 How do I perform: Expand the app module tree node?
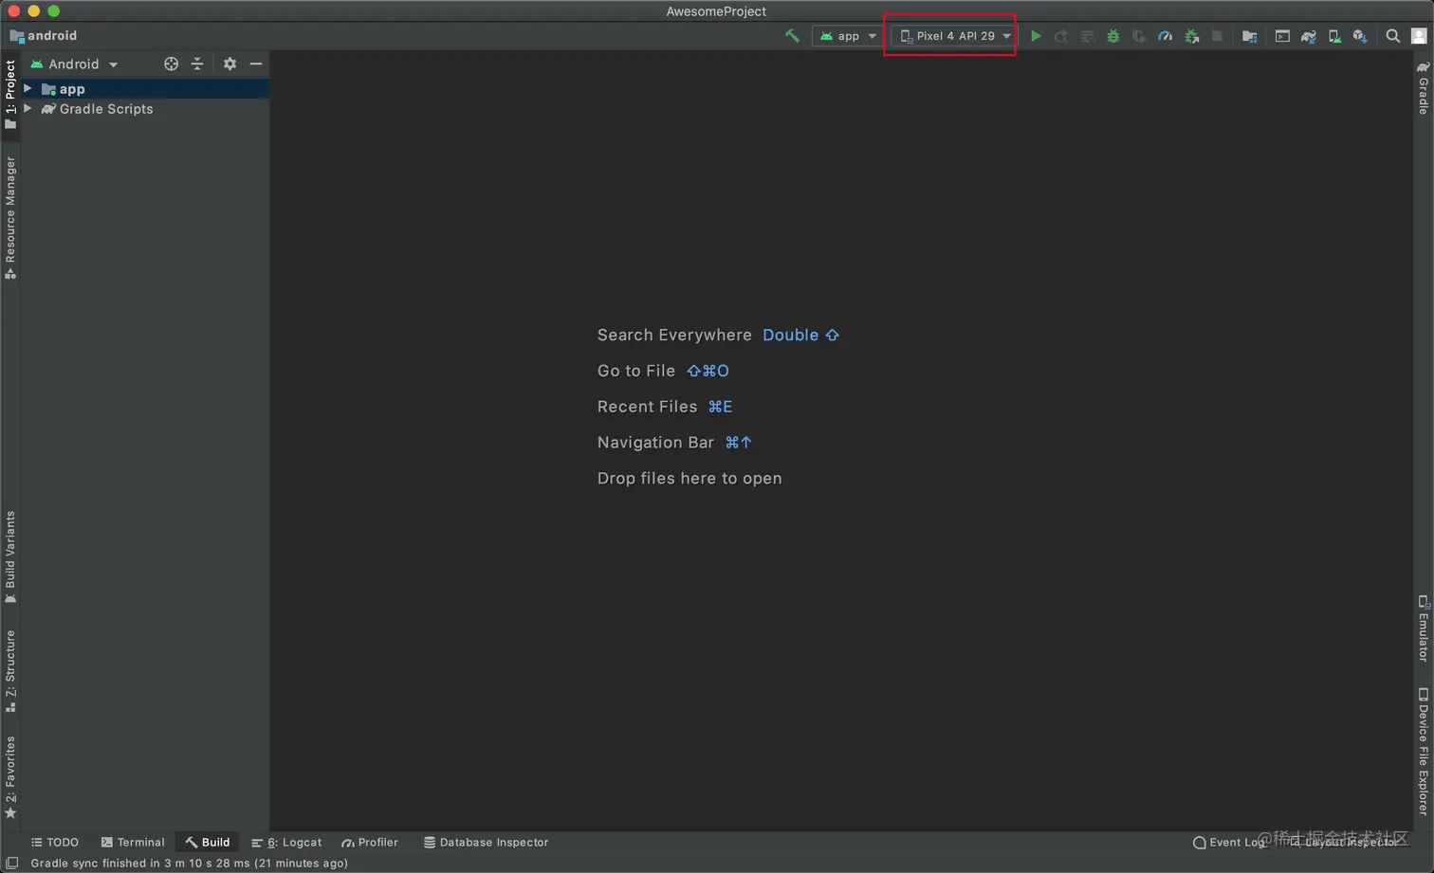pos(28,88)
